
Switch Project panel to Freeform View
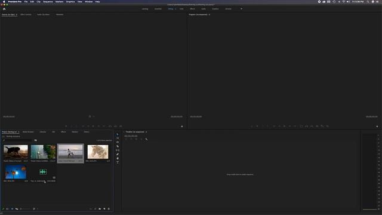(17, 208)
